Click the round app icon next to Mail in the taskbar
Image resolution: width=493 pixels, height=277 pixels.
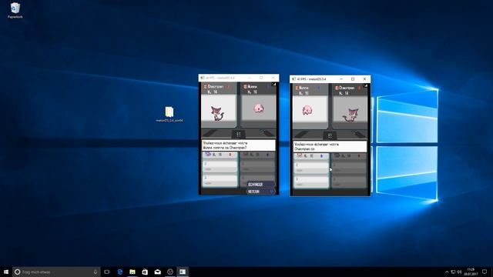tap(170, 272)
